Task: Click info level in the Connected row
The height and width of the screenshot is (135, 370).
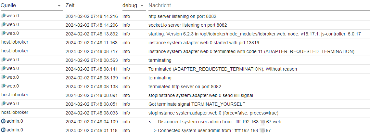Action: pyautogui.click(x=126, y=130)
